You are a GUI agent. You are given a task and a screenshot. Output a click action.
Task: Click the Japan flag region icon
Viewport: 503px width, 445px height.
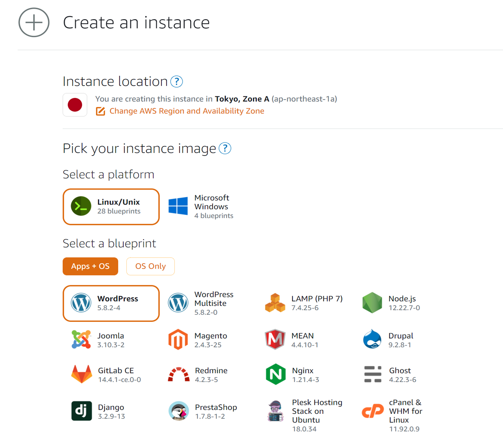point(75,105)
